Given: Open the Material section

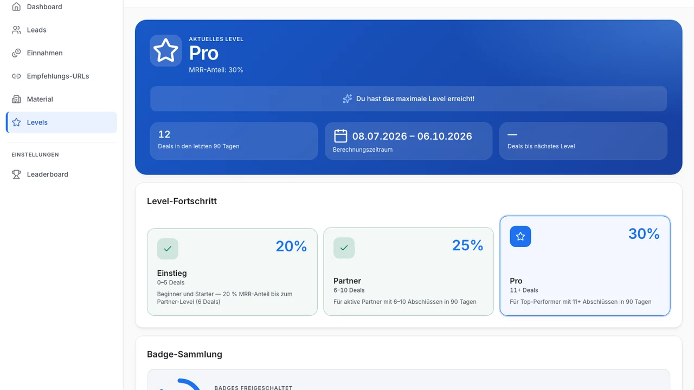Looking at the screenshot, I should 61,99.
